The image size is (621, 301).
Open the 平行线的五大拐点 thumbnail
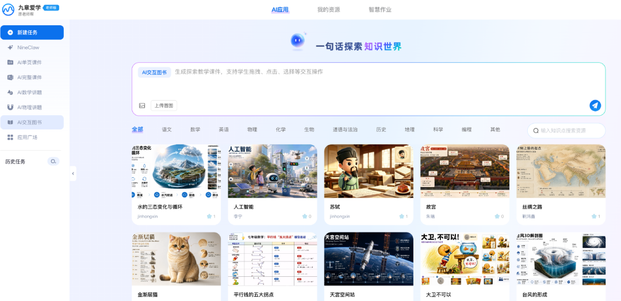273,259
